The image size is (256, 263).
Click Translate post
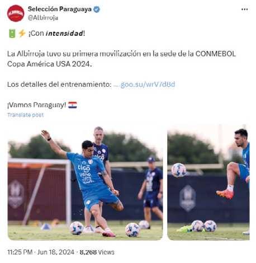coord(25,115)
